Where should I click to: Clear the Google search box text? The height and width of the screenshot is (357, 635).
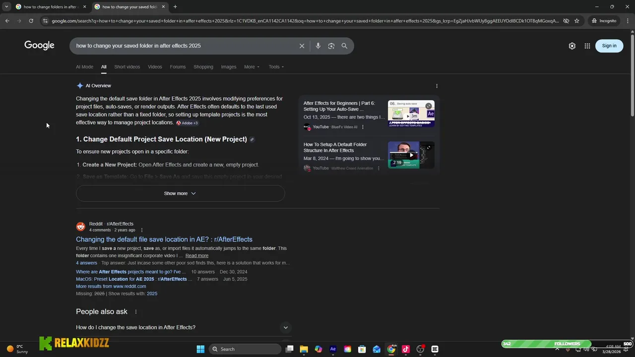click(x=302, y=46)
